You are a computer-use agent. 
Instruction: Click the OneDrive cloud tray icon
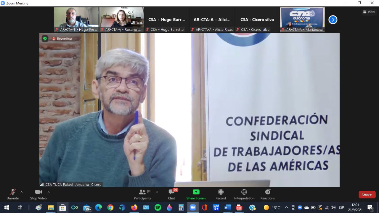[306, 207]
